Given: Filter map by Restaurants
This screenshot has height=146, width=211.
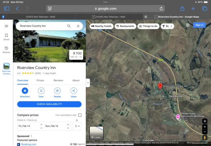Looking at the screenshot, I should click(x=125, y=26).
